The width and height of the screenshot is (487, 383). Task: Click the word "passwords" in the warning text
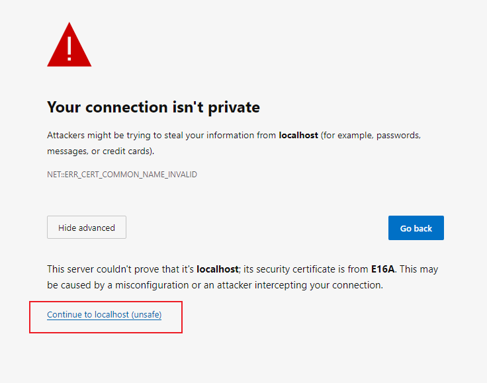click(399, 135)
